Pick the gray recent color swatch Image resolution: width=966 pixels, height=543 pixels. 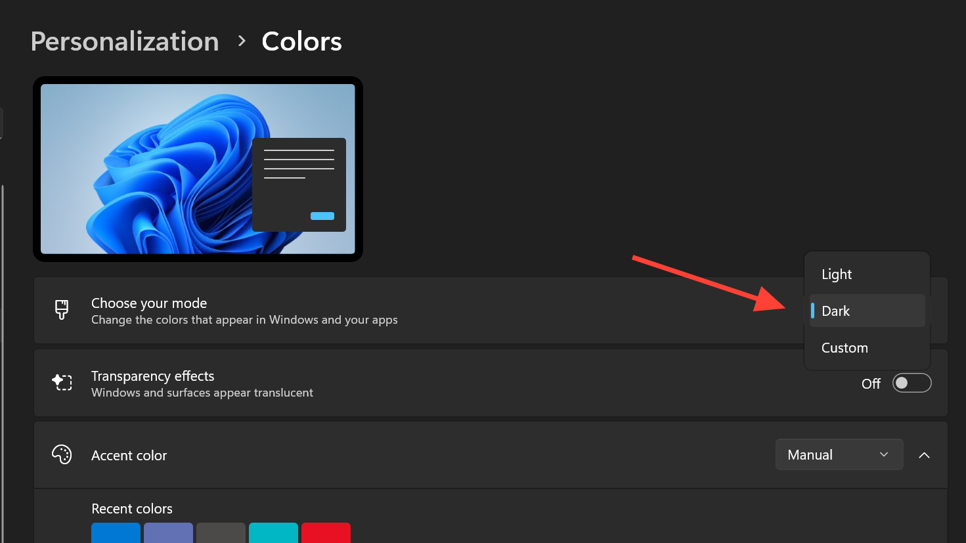click(221, 533)
